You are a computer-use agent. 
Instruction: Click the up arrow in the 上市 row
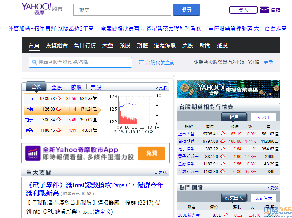click(58, 98)
